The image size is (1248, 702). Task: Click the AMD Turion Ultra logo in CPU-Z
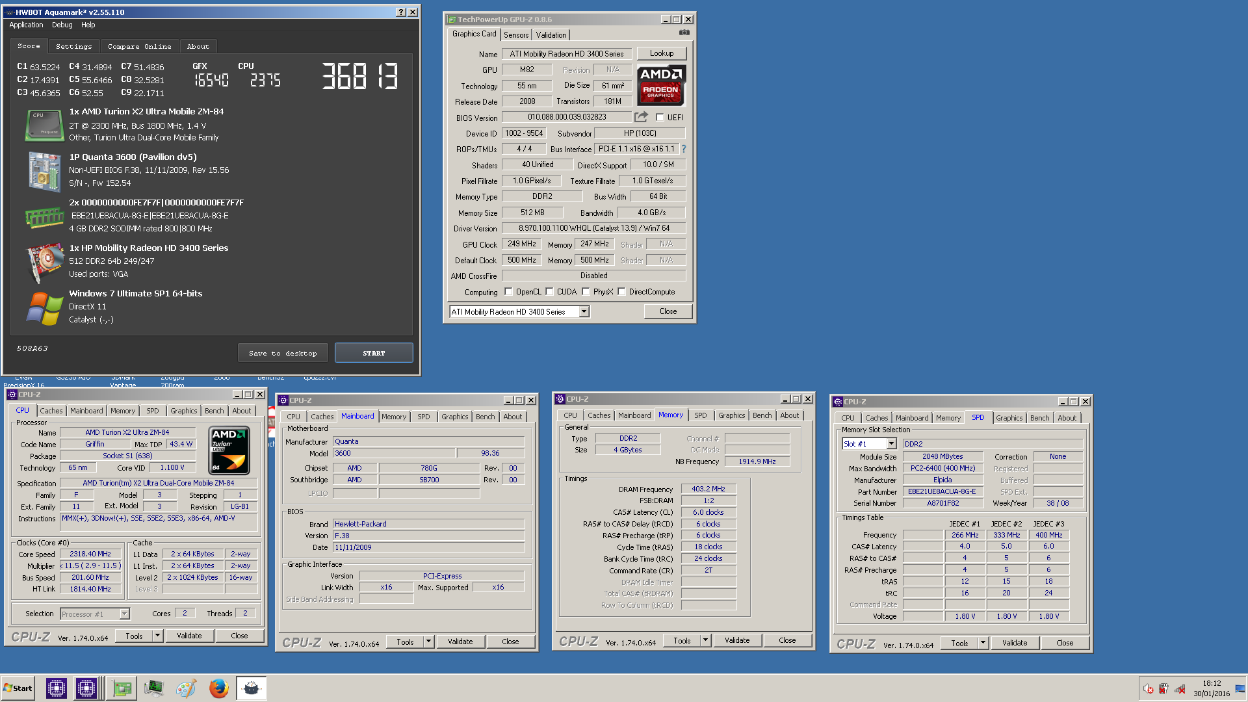[229, 450]
